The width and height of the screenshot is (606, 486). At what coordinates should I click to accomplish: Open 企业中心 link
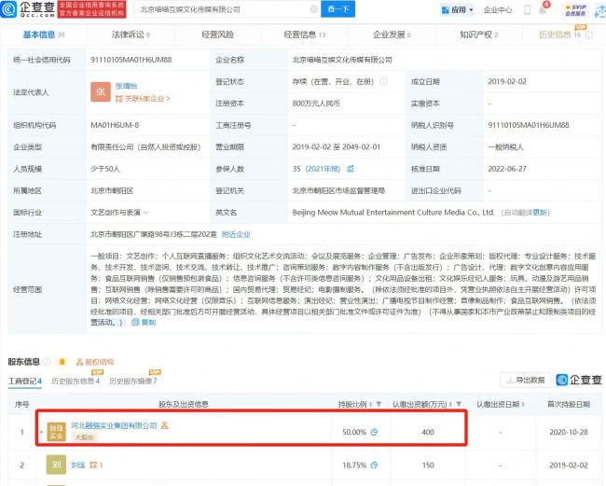coord(498,10)
